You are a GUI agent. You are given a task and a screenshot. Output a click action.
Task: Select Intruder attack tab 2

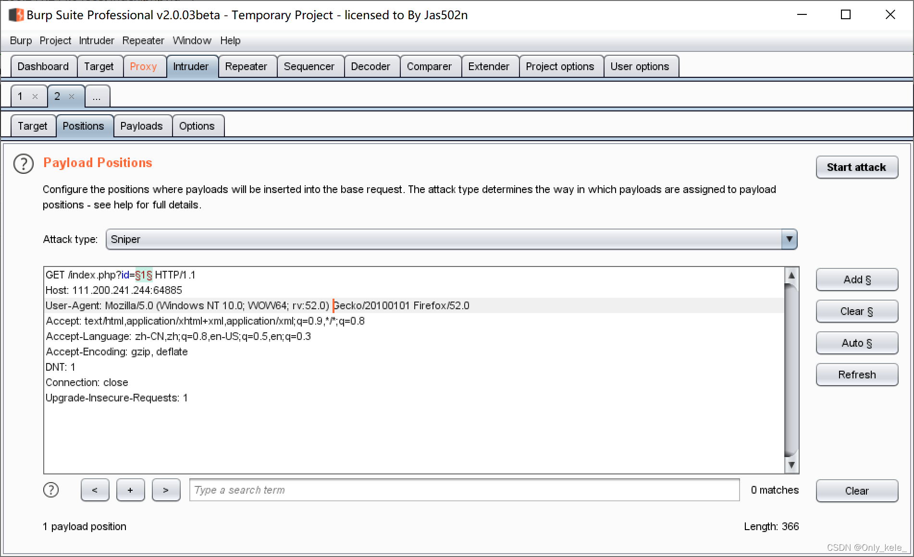click(57, 97)
